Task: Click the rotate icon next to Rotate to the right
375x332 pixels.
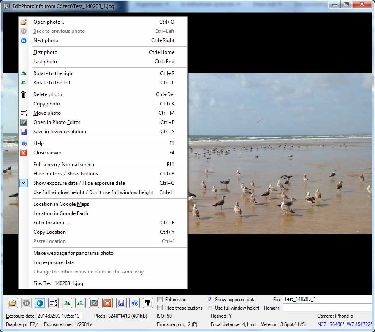Action: pos(24,73)
